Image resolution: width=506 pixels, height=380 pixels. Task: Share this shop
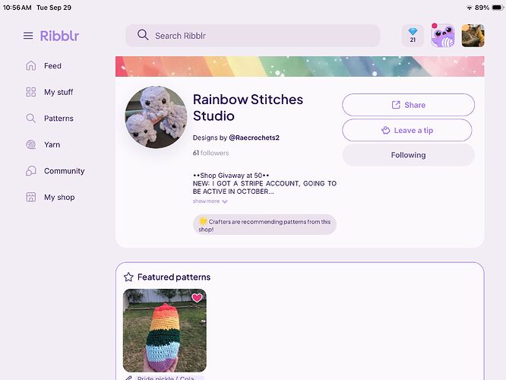(408, 105)
